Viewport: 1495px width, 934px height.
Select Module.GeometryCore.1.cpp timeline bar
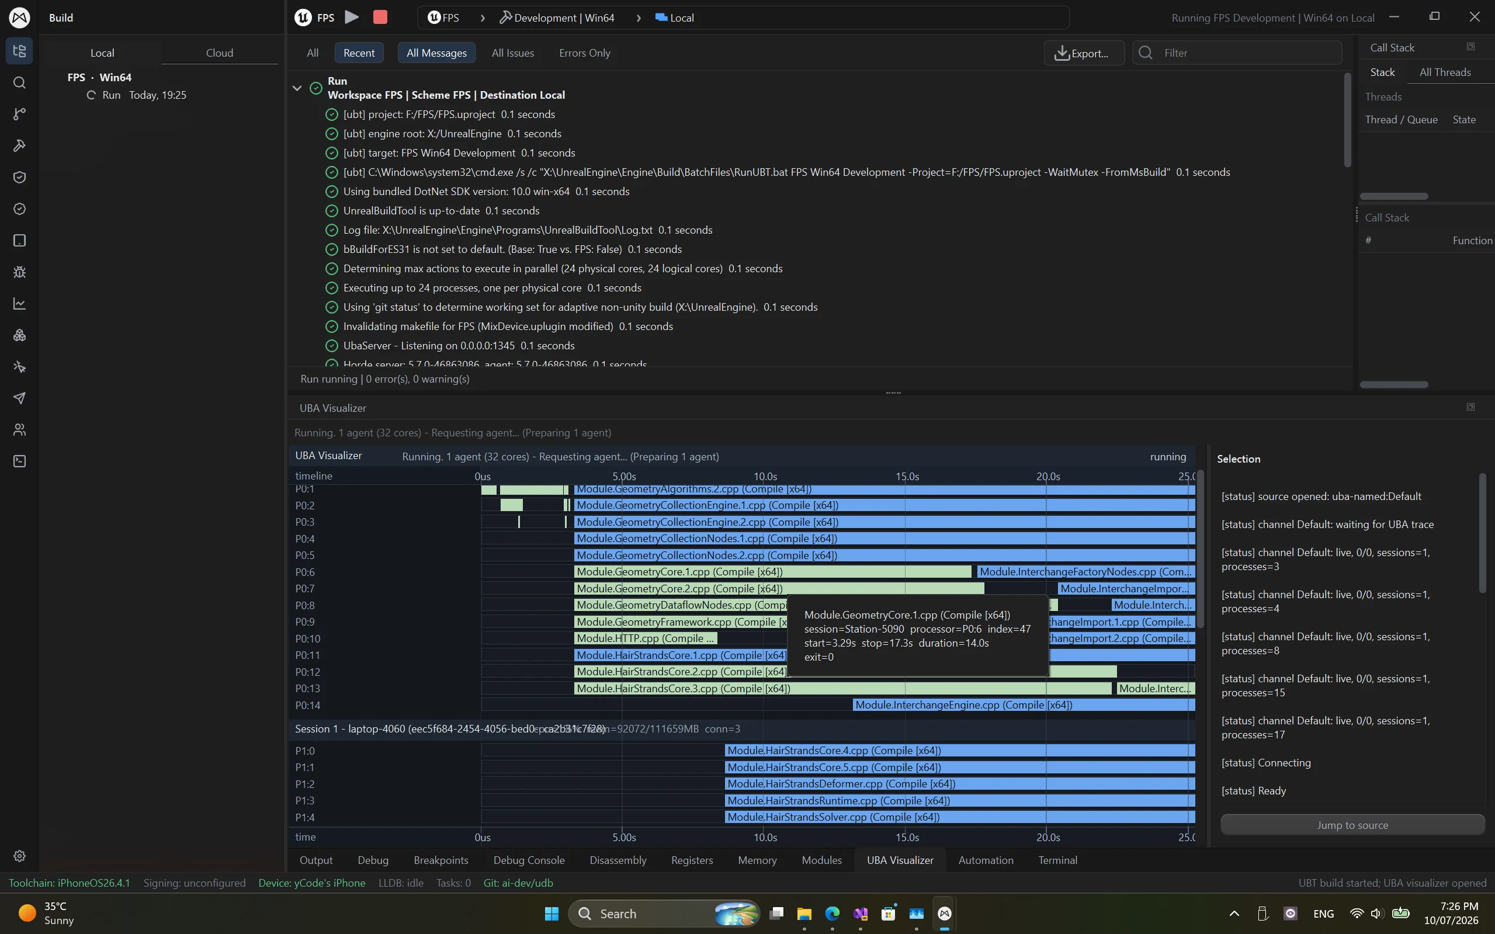[772, 571]
